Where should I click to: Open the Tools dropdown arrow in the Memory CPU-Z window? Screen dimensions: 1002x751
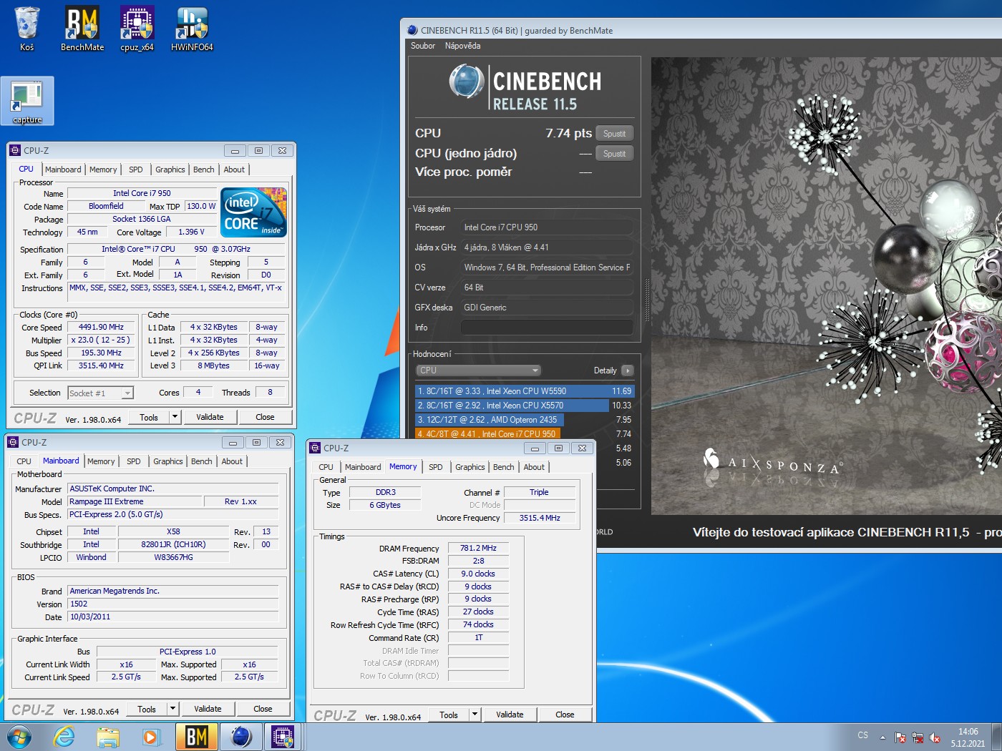click(x=475, y=715)
